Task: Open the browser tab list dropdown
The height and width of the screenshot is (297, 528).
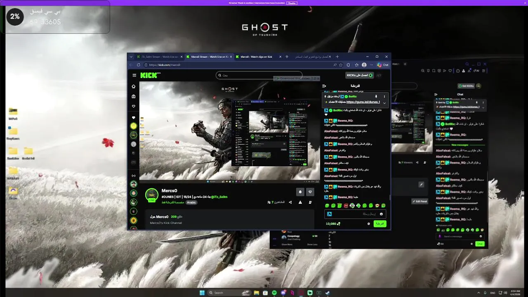Action: (x=131, y=57)
